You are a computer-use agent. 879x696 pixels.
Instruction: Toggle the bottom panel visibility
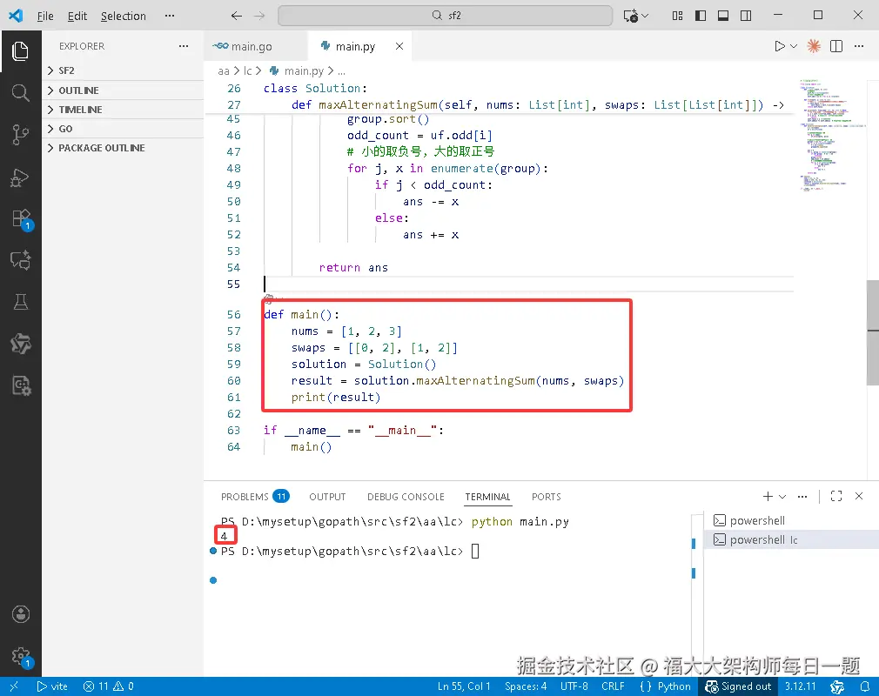[723, 16]
